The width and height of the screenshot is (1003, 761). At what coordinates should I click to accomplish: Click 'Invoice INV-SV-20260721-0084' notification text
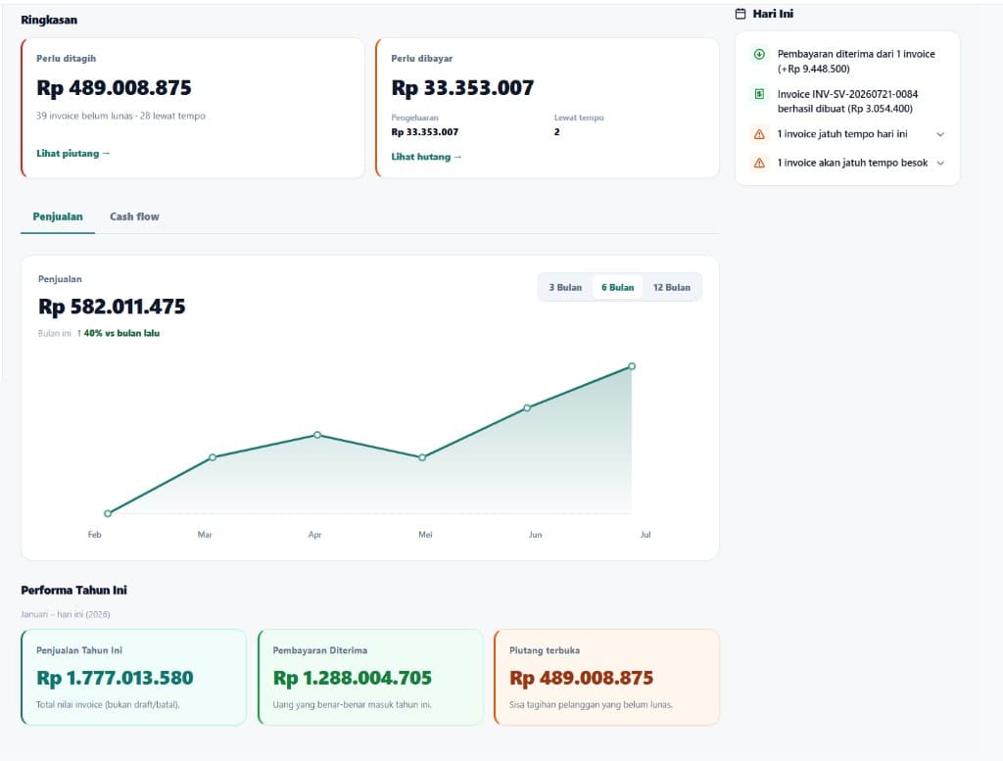[x=847, y=101]
